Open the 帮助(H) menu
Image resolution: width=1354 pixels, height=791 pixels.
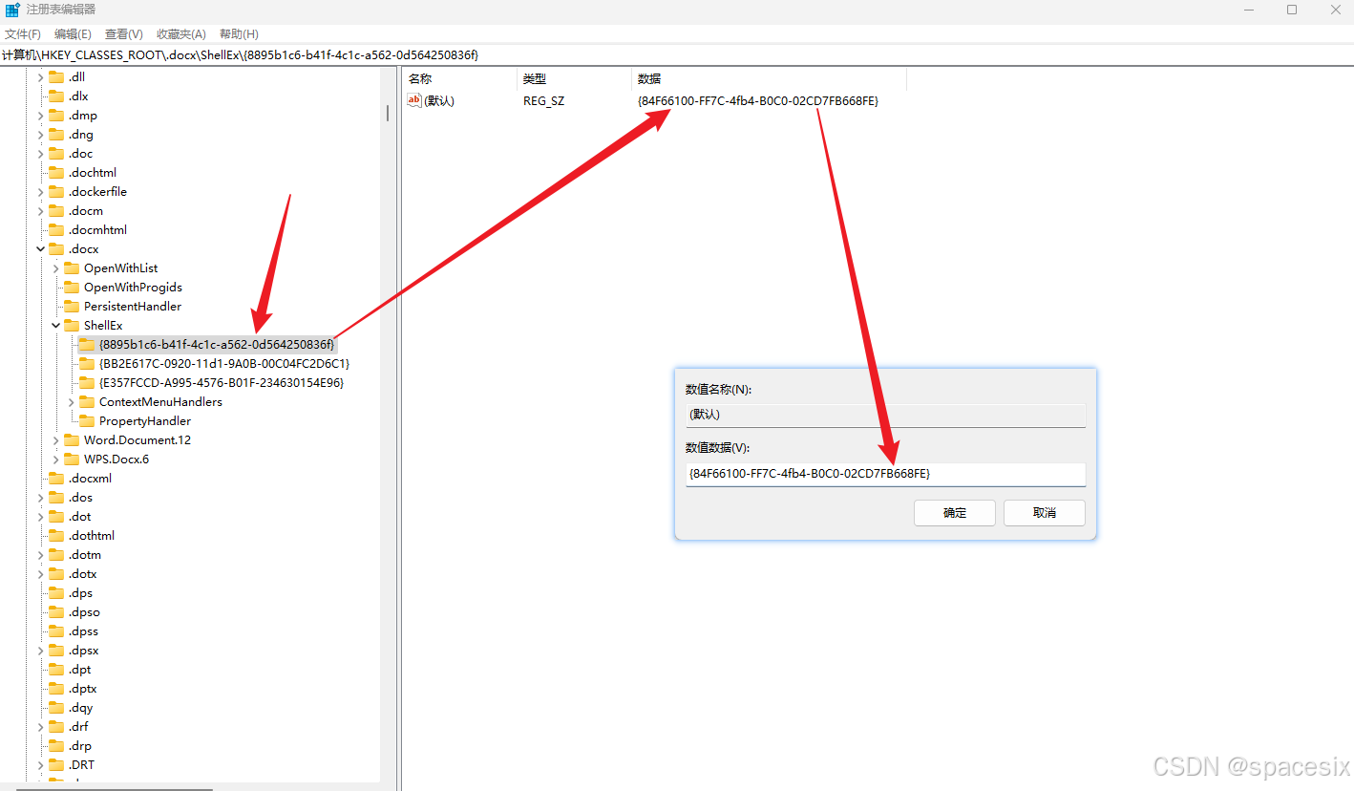(x=239, y=34)
